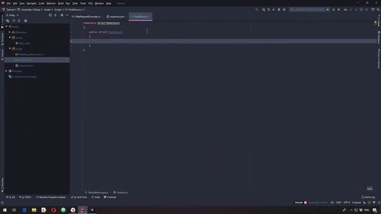Click the PostStruct struct name in code
381x214 pixels.
point(115,32)
